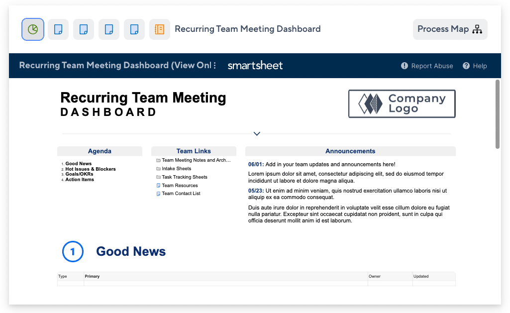Click the Report Abuse link
This screenshot has width=510, height=313.
point(432,66)
